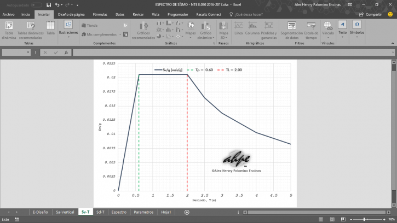The width and height of the screenshot is (397, 223).
Task: Click the formula bar input field
Action: point(230,52)
